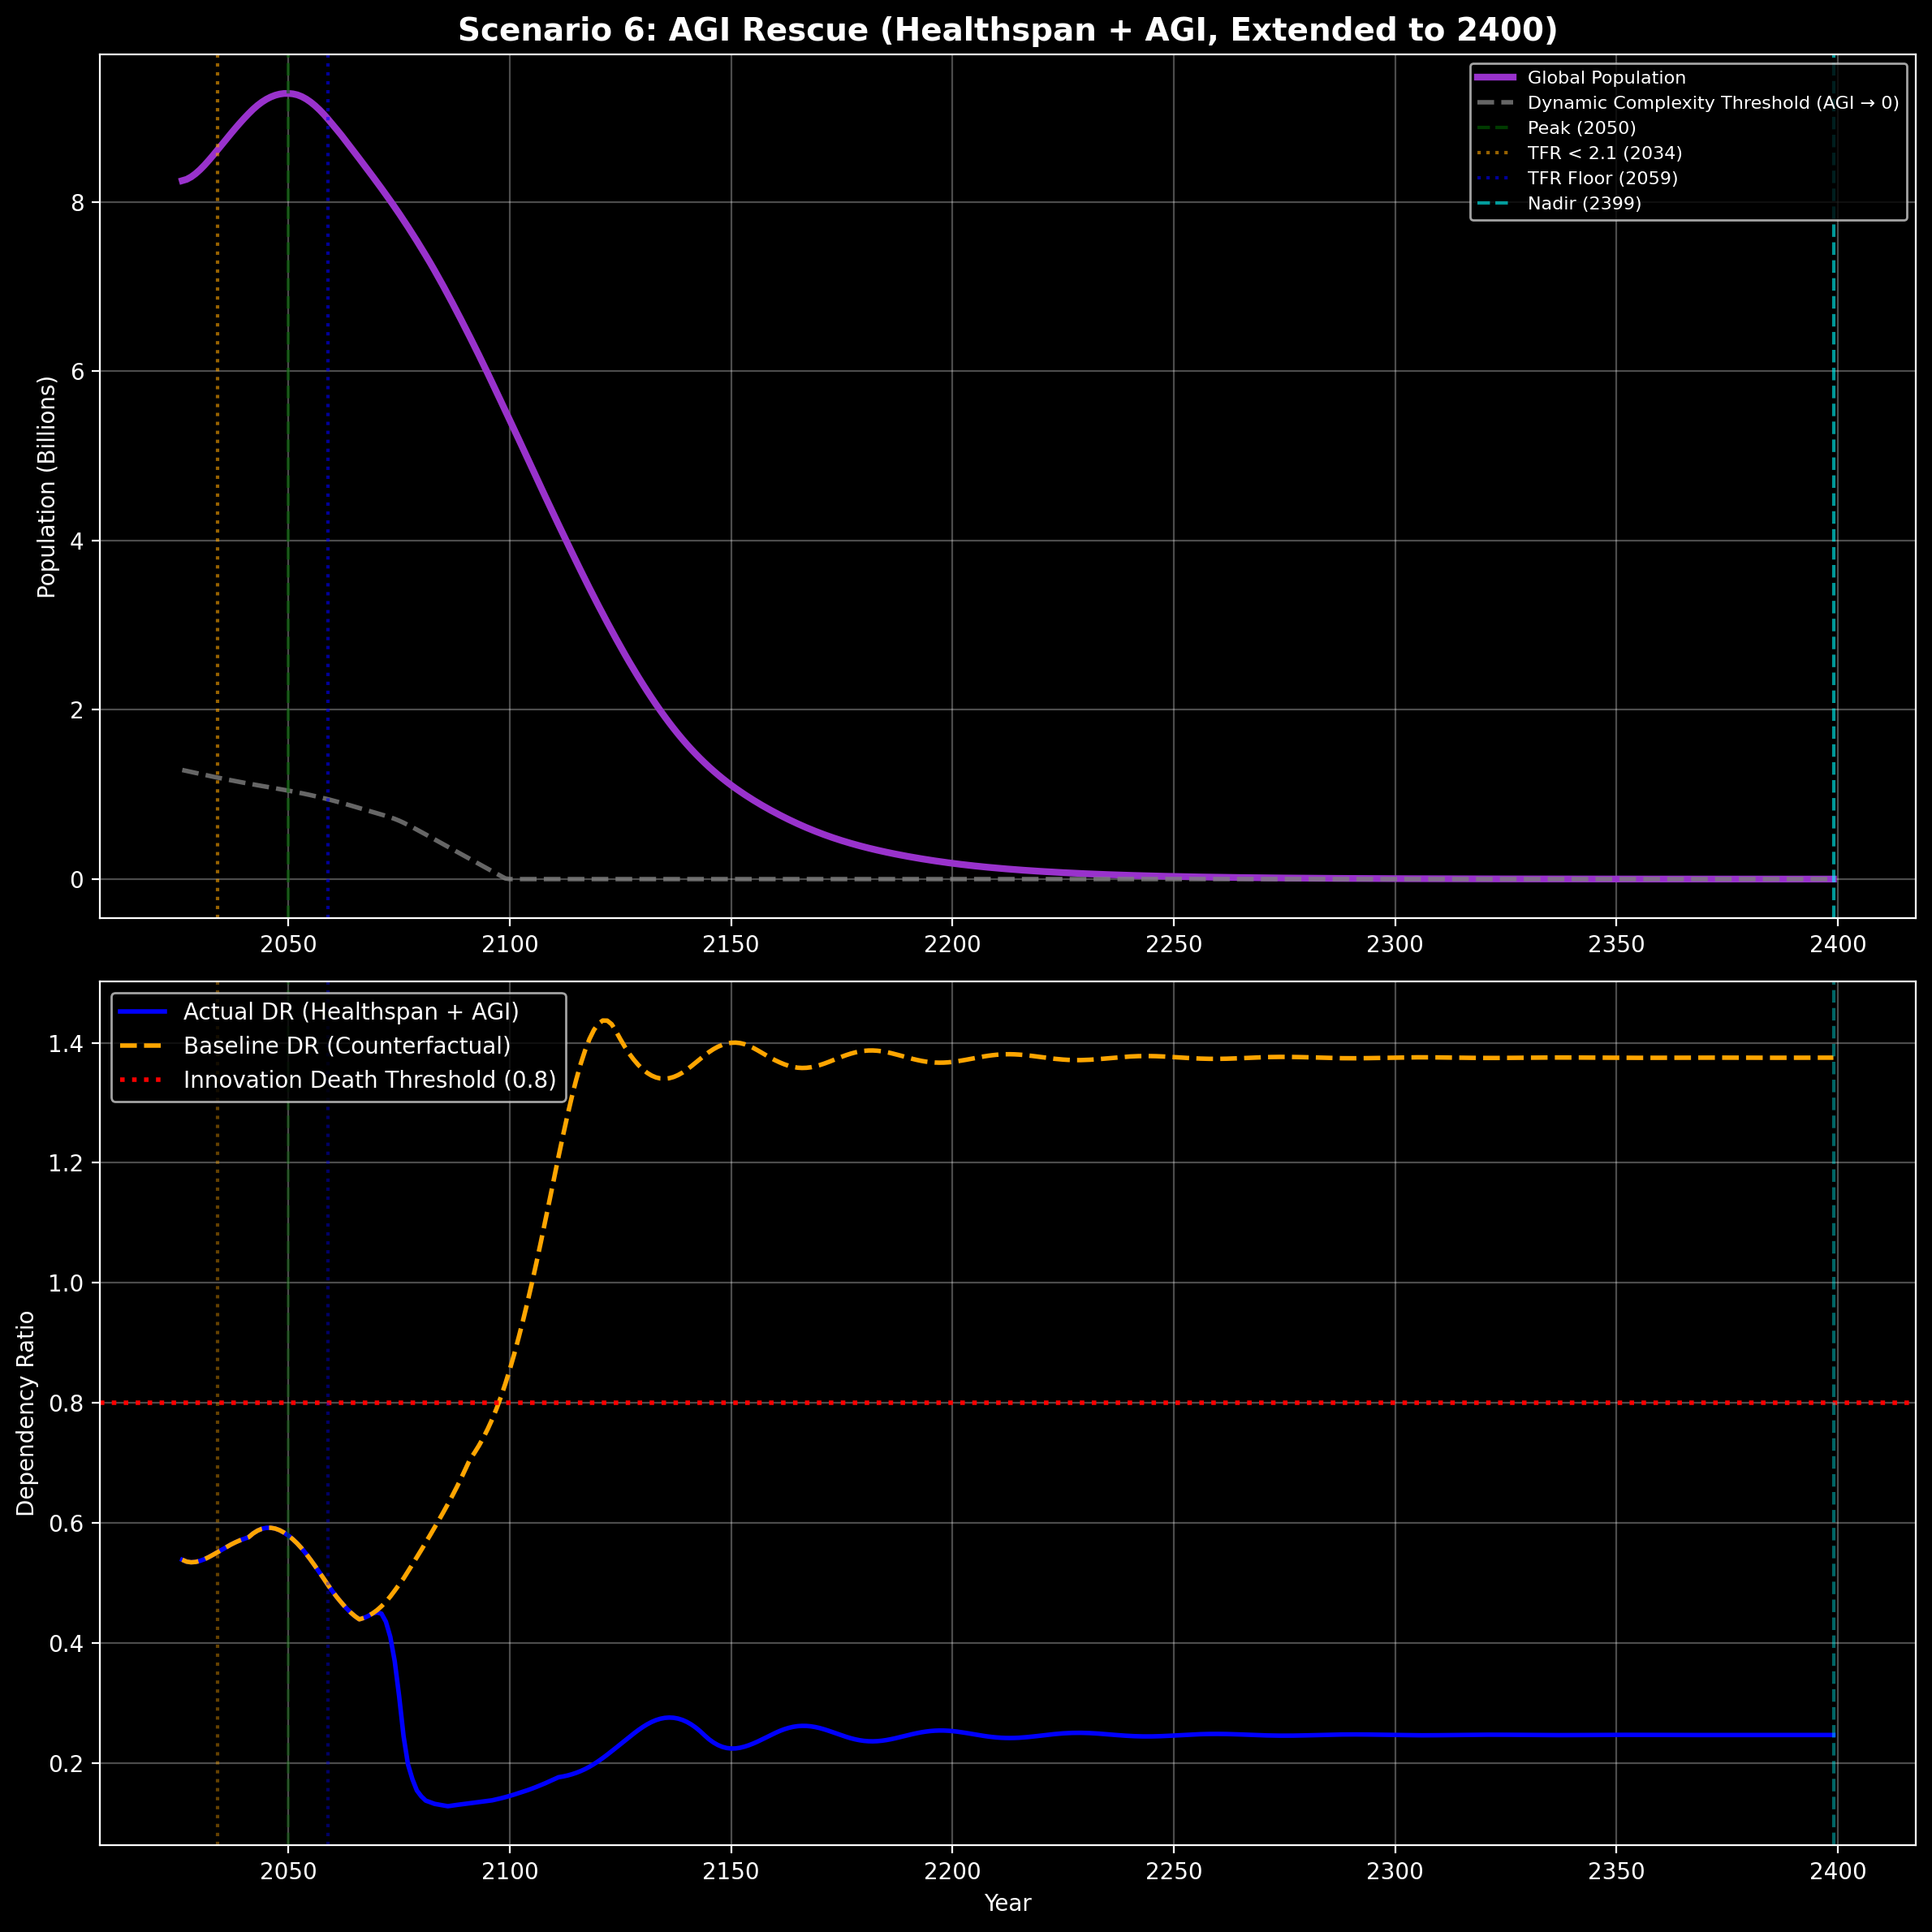Viewport: 1932px width, 1932px height.
Task: Select the Innovation Death Threshold legend entry
Action: pyautogui.click(x=370, y=1080)
